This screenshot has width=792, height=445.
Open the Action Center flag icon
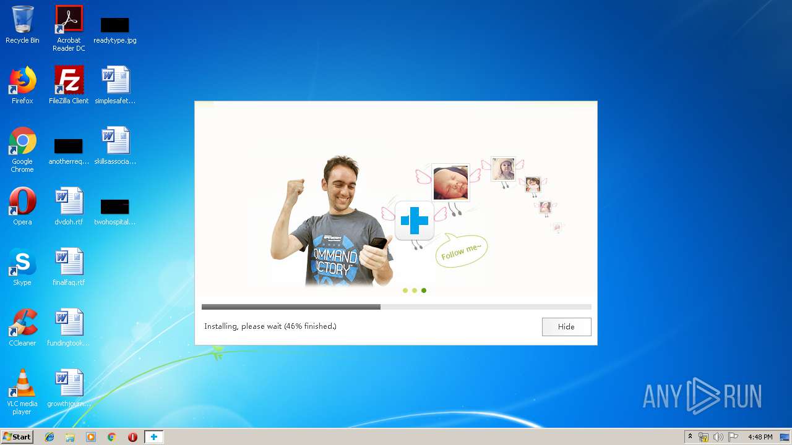click(733, 437)
